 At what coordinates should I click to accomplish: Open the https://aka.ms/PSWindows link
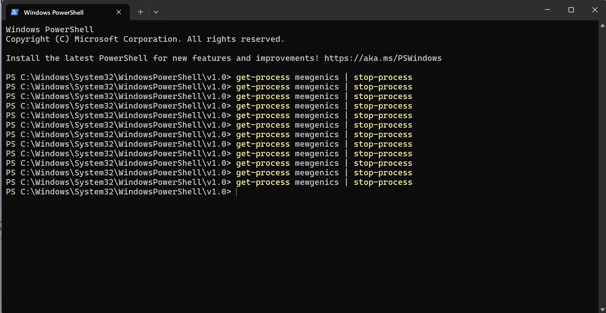point(383,58)
